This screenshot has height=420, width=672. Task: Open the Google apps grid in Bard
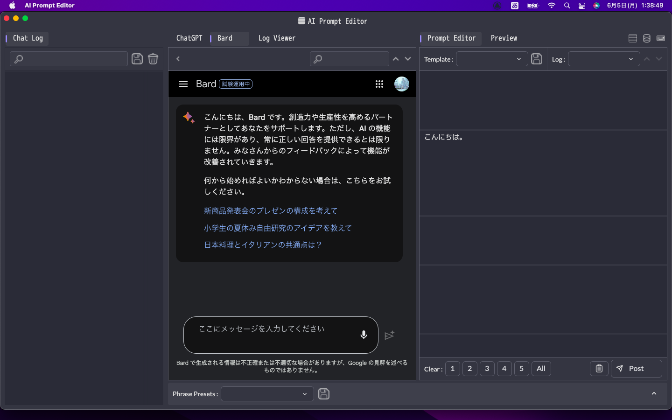coord(379,84)
